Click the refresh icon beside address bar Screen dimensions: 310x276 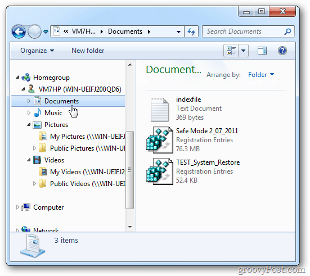click(x=191, y=31)
